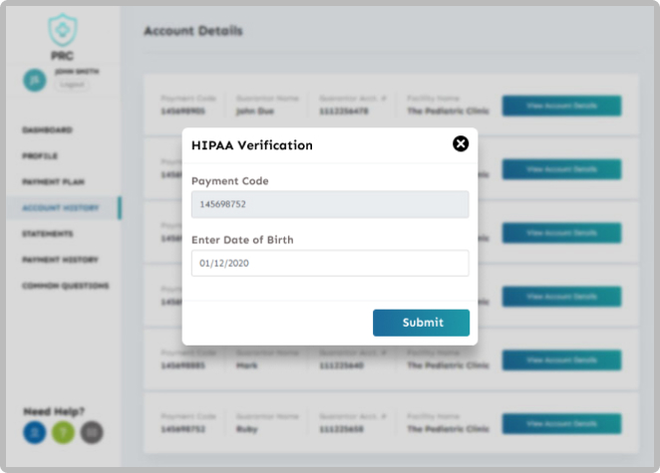Click the Payment Code input field
The width and height of the screenshot is (660, 473).
pyautogui.click(x=330, y=204)
